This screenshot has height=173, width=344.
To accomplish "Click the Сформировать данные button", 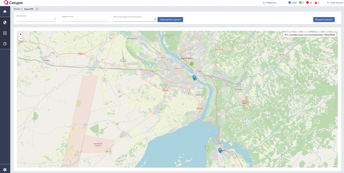I will coord(170,19).
